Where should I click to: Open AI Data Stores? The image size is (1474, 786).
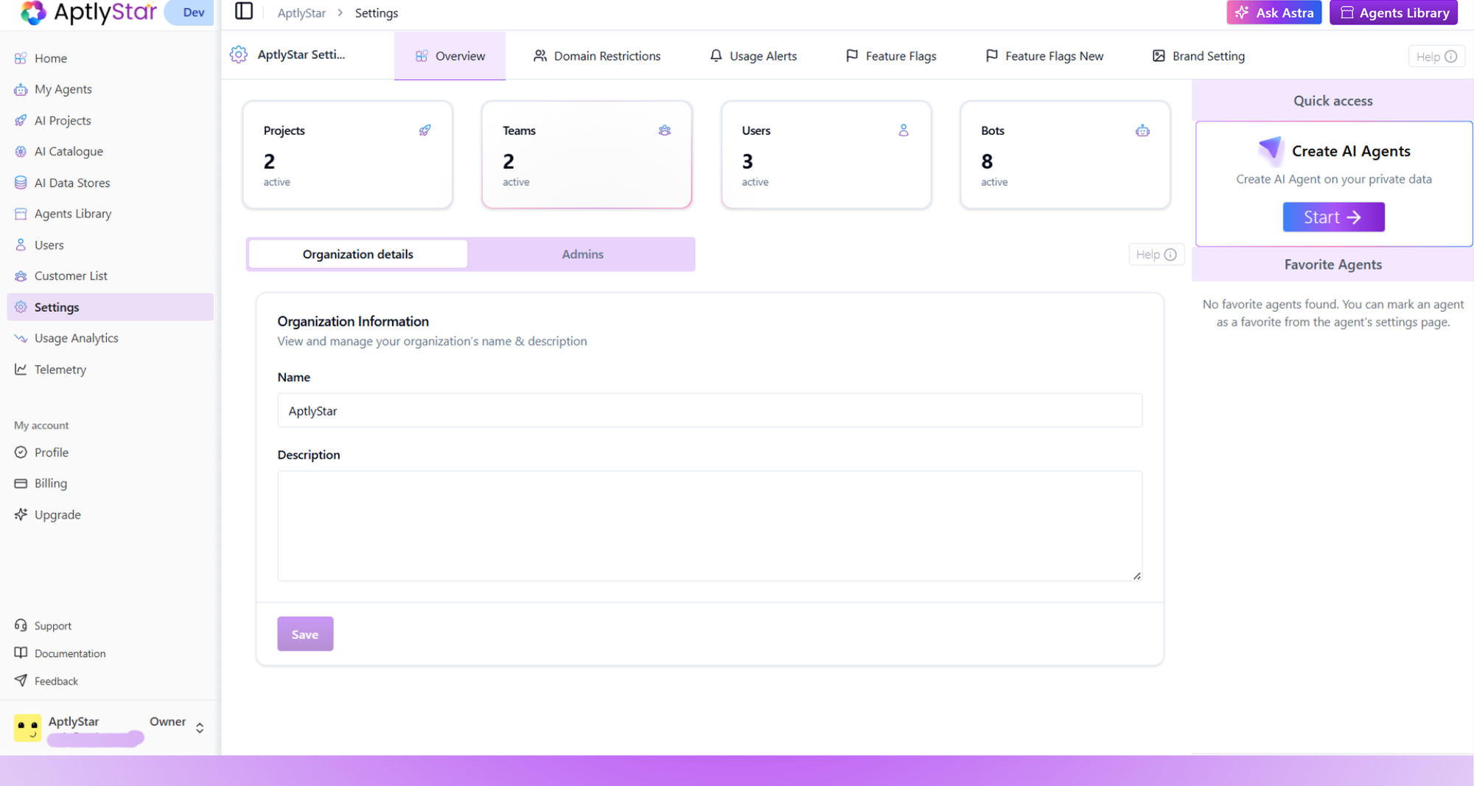tap(71, 182)
